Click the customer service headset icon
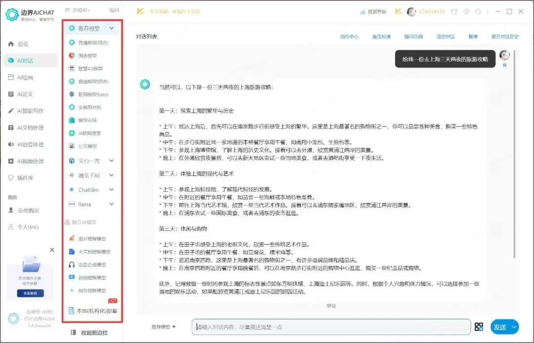 click(x=478, y=11)
